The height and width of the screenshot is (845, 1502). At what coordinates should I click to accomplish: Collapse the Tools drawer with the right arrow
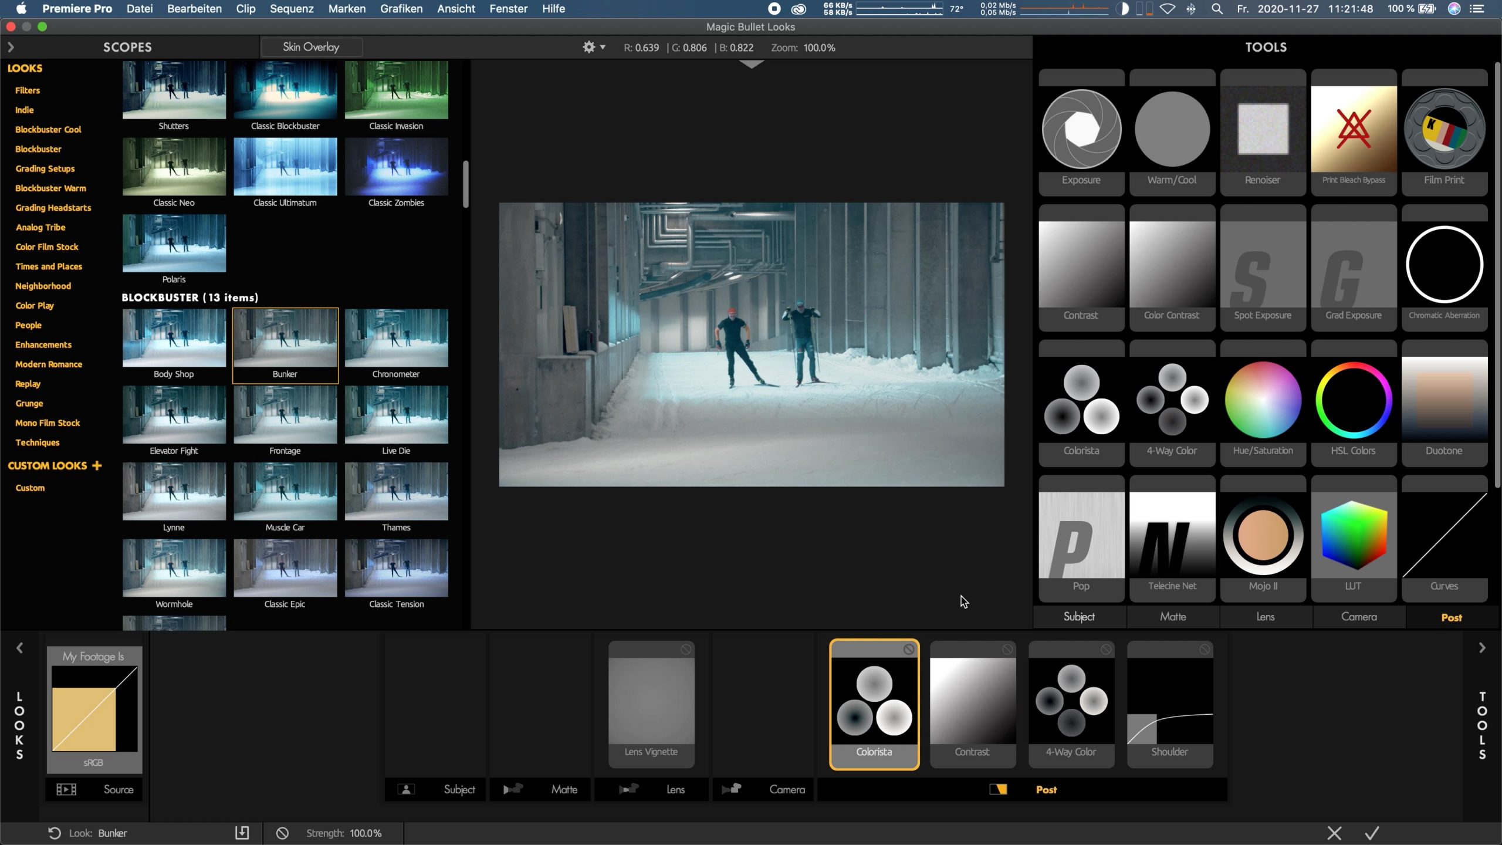point(1481,648)
